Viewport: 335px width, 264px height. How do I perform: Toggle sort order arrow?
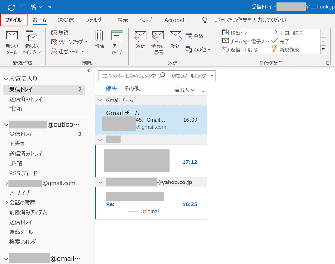[203, 90]
